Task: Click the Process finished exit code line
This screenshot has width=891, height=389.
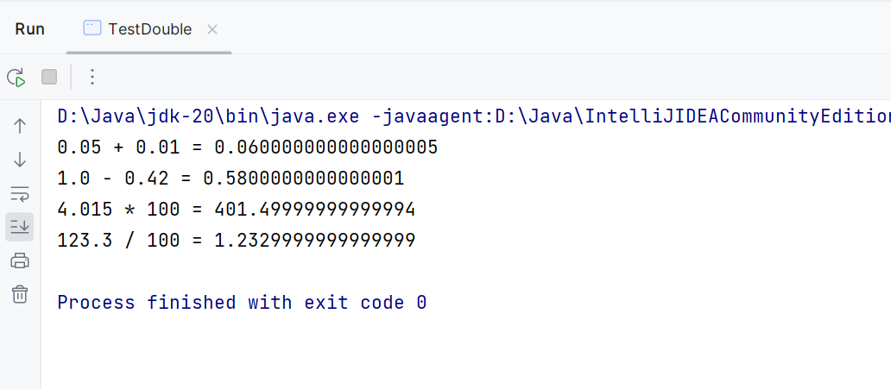Action: 242,303
